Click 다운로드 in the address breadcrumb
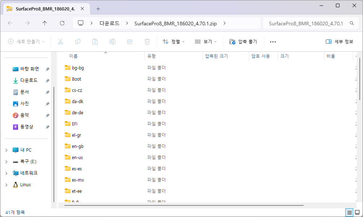This screenshot has width=363, height=217. [110, 23]
